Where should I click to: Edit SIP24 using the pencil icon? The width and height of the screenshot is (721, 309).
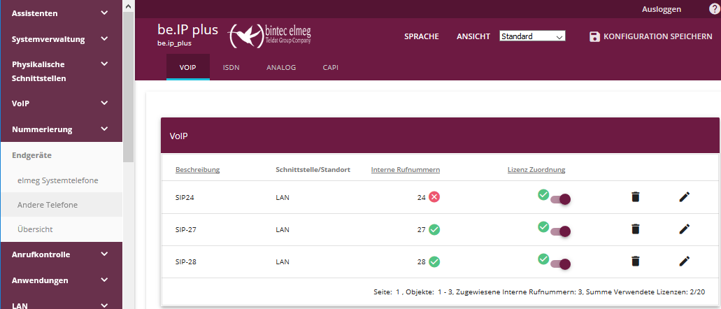point(684,197)
